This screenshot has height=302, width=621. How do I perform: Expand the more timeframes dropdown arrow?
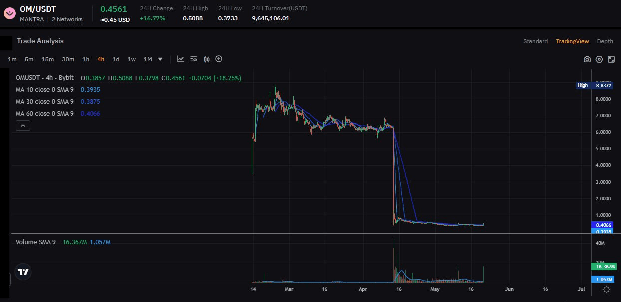[x=160, y=59]
